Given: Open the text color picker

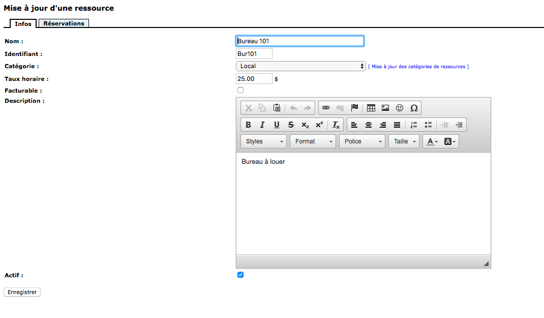Looking at the screenshot, I should (432, 141).
